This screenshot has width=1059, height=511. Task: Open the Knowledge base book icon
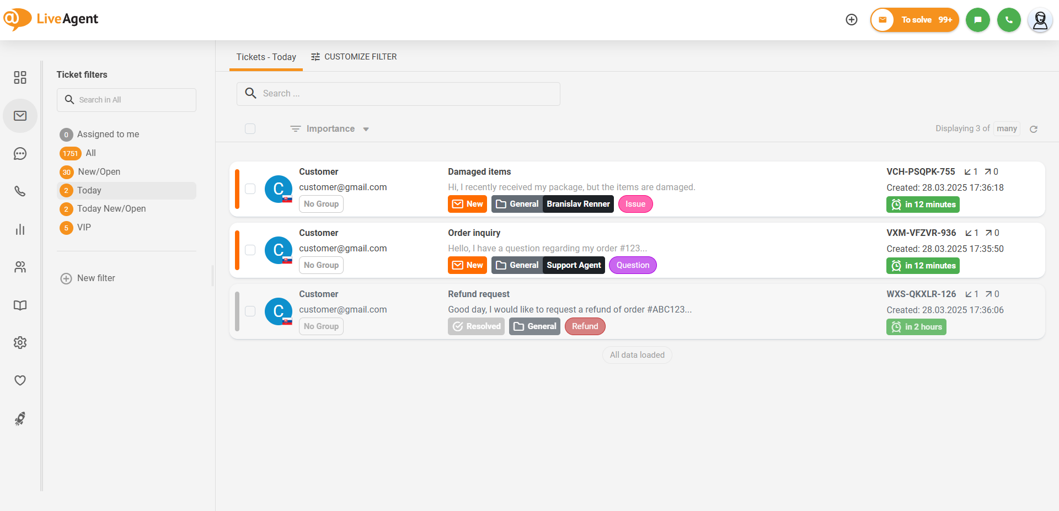coord(20,305)
